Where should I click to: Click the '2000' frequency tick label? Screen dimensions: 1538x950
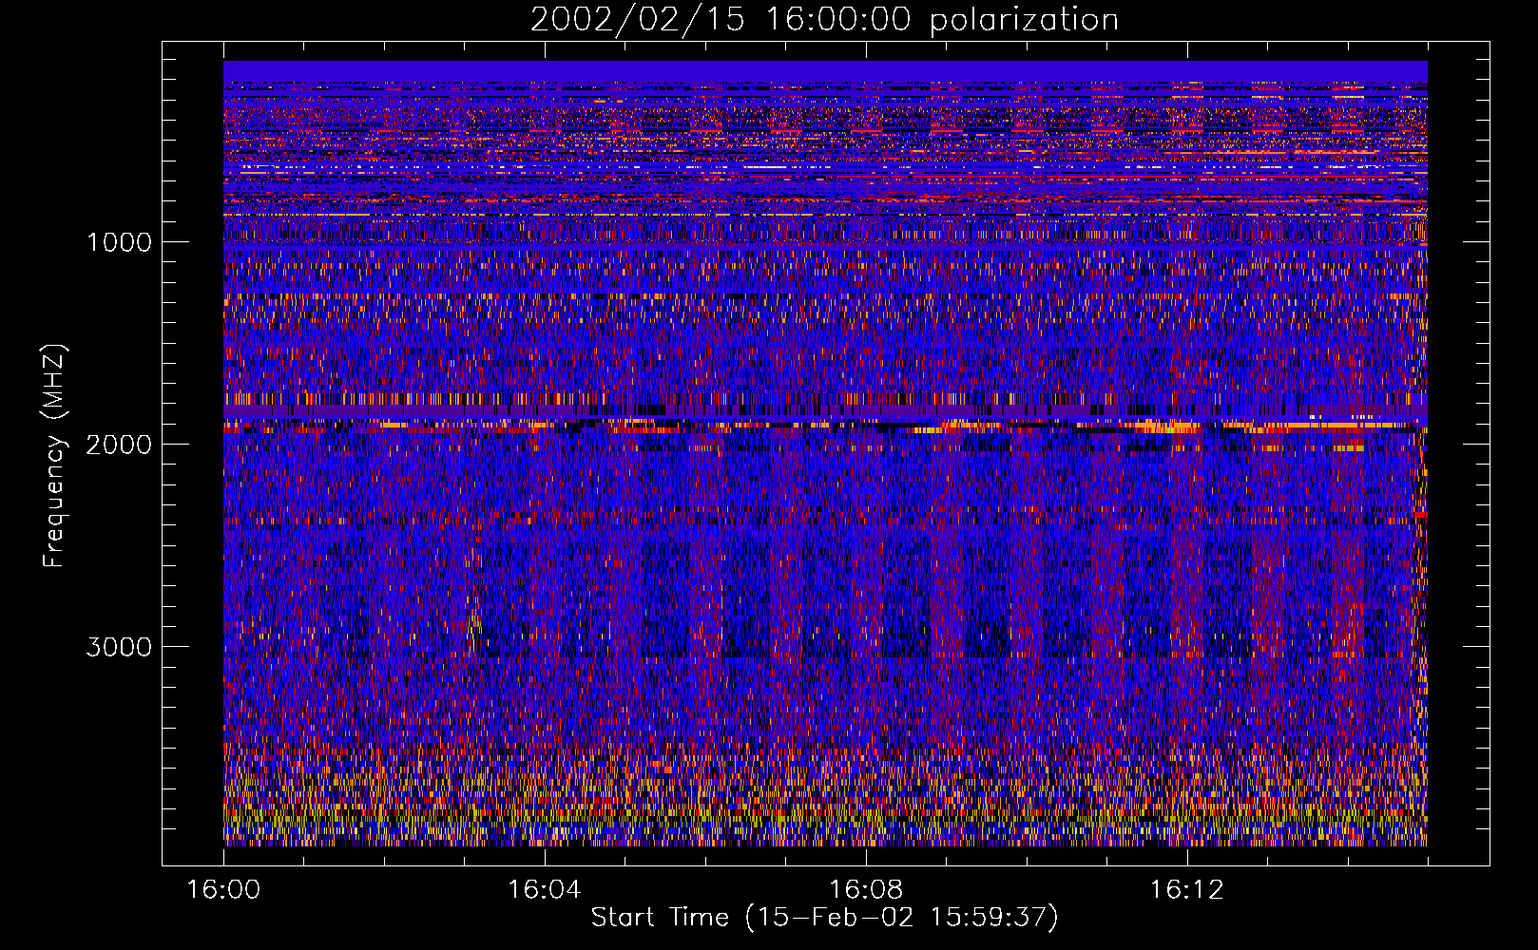tap(119, 445)
